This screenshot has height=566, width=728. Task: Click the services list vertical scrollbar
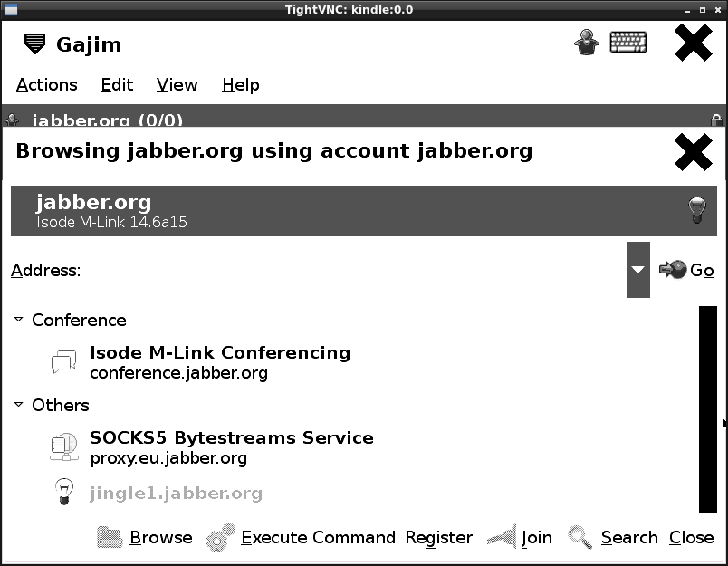point(708,409)
